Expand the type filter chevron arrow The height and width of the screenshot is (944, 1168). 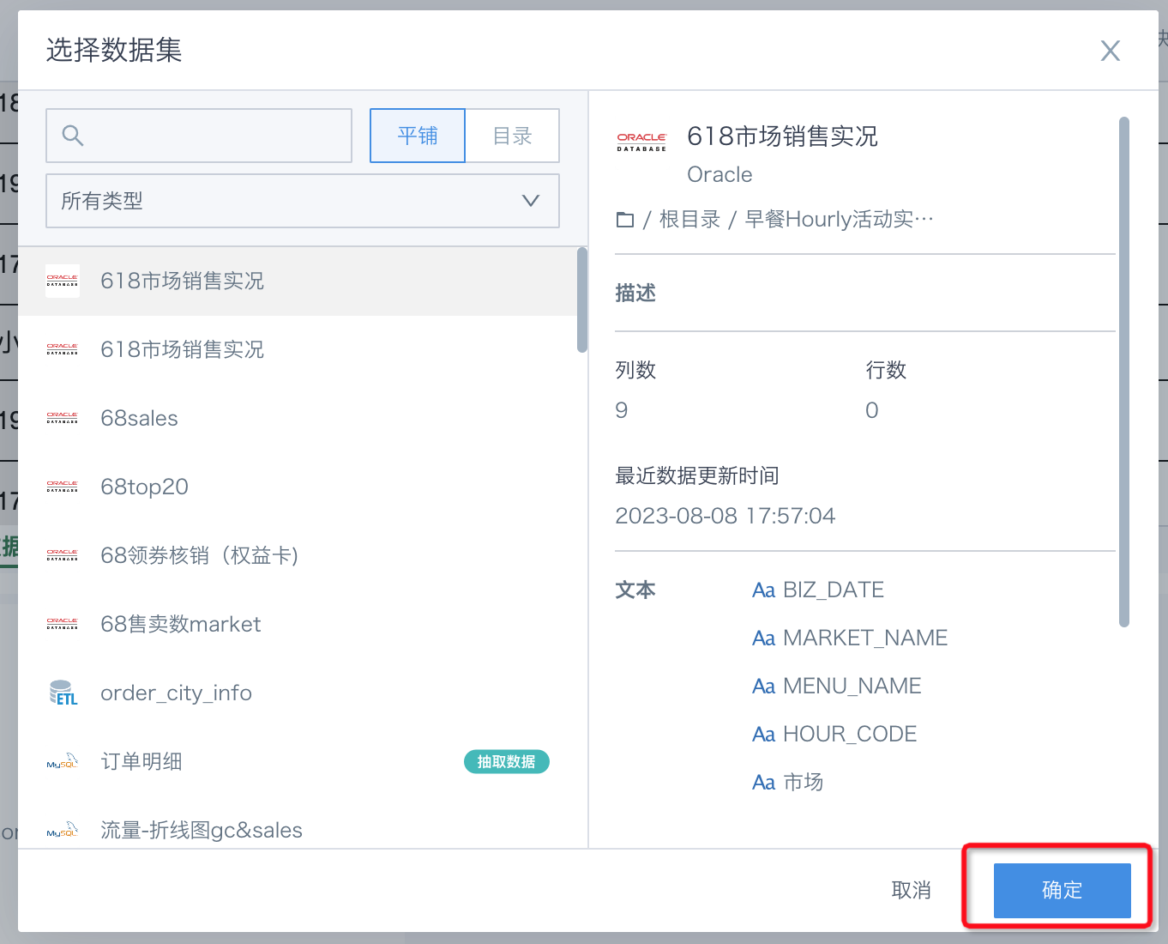[531, 201]
